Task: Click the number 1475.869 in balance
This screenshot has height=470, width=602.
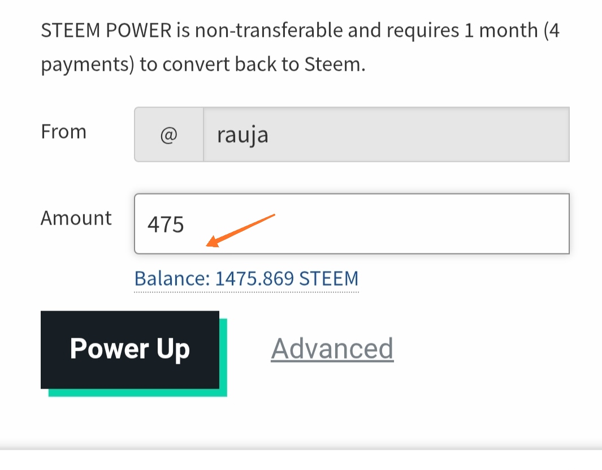Action: point(254,279)
